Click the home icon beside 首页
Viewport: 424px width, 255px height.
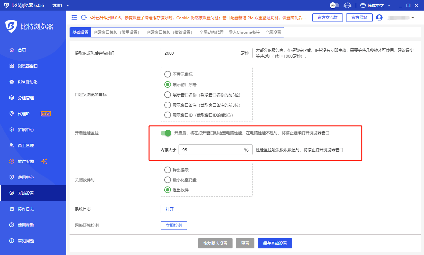(12, 50)
